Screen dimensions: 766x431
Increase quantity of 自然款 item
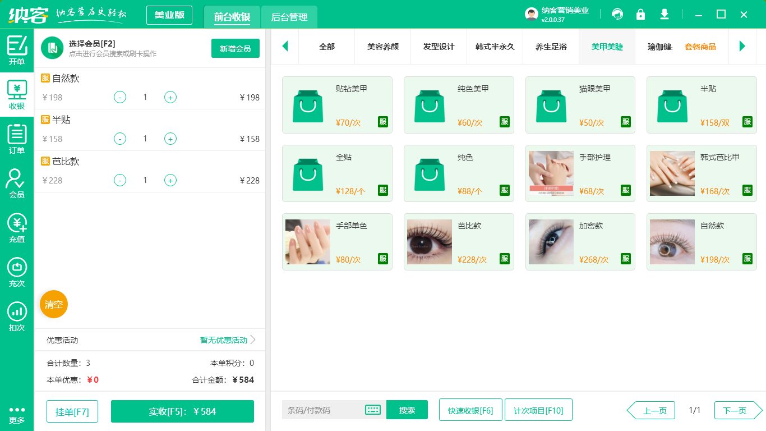pos(170,97)
